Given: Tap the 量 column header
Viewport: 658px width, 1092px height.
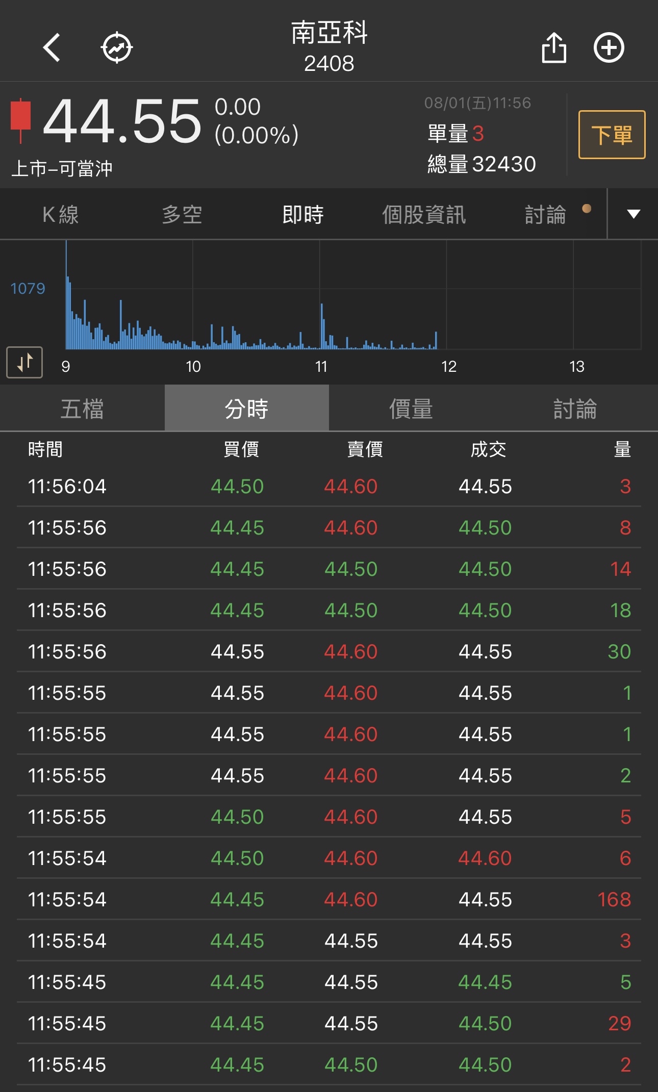Looking at the screenshot, I should (622, 449).
